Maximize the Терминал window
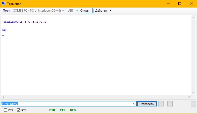 pos(180,4)
